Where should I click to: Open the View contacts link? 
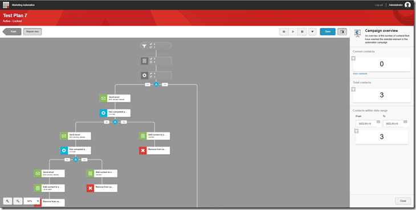[x=360, y=73]
